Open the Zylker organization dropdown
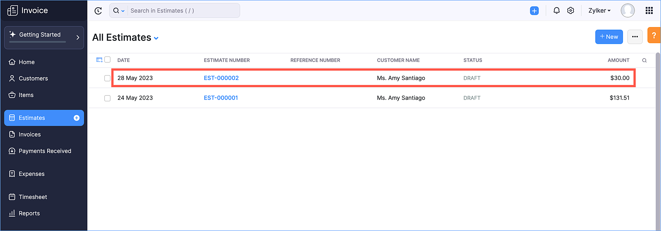This screenshot has height=231, width=661. pos(599,11)
